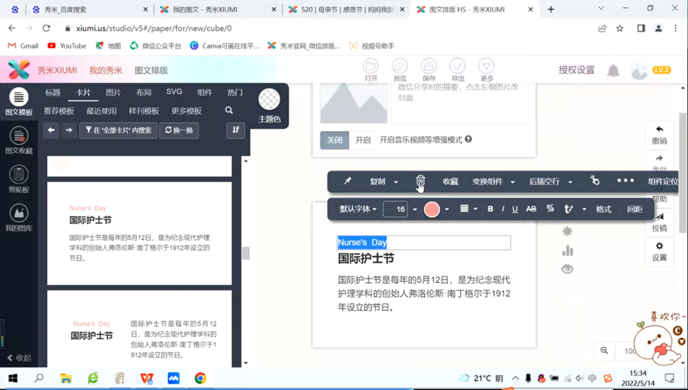Click 在'全部卡片'内搜索 button
Screen dimensions: 688x390
click(118, 130)
